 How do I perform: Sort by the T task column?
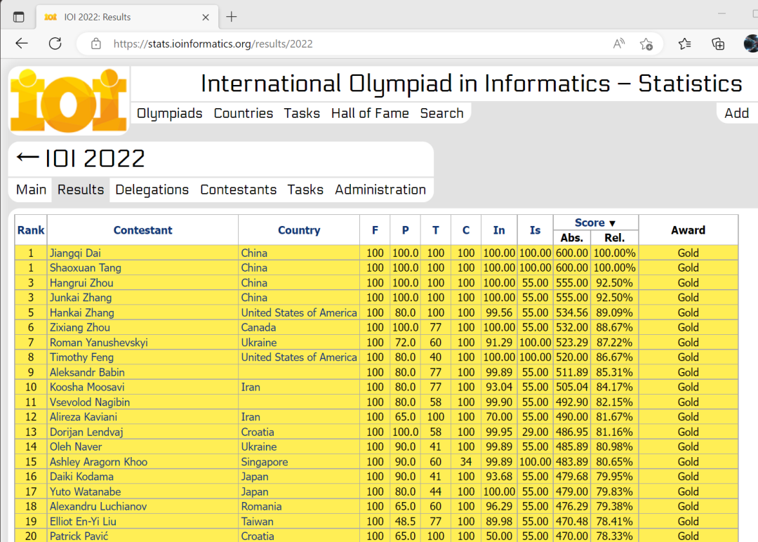pos(436,230)
